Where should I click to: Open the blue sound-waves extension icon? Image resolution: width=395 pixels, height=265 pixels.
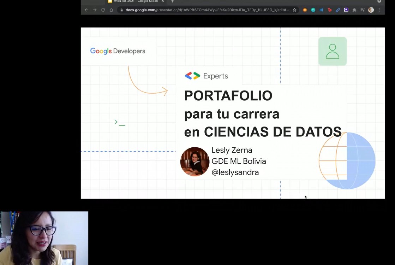pyautogui.click(x=322, y=10)
